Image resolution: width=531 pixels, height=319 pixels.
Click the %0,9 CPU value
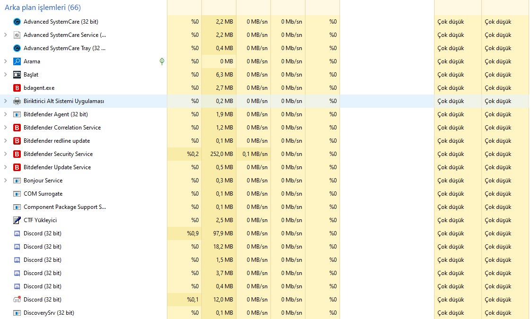point(193,233)
